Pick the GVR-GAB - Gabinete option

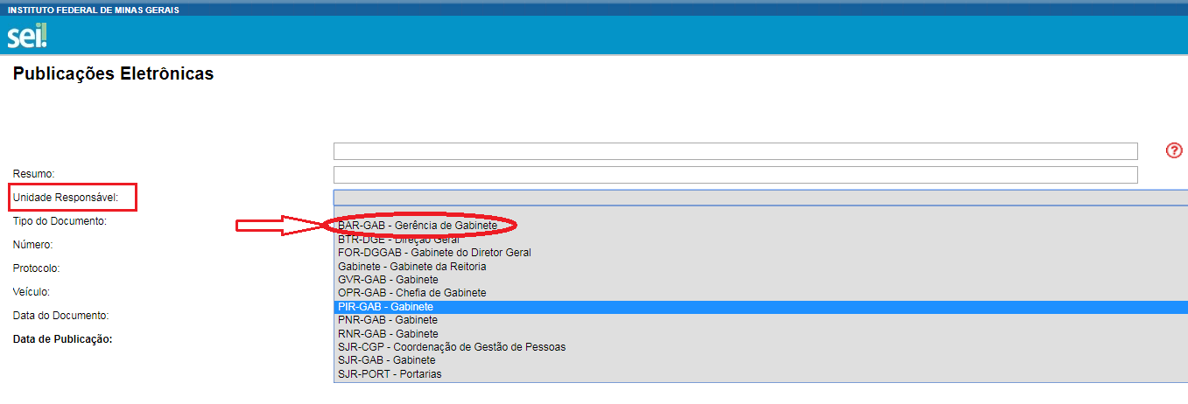click(x=388, y=280)
